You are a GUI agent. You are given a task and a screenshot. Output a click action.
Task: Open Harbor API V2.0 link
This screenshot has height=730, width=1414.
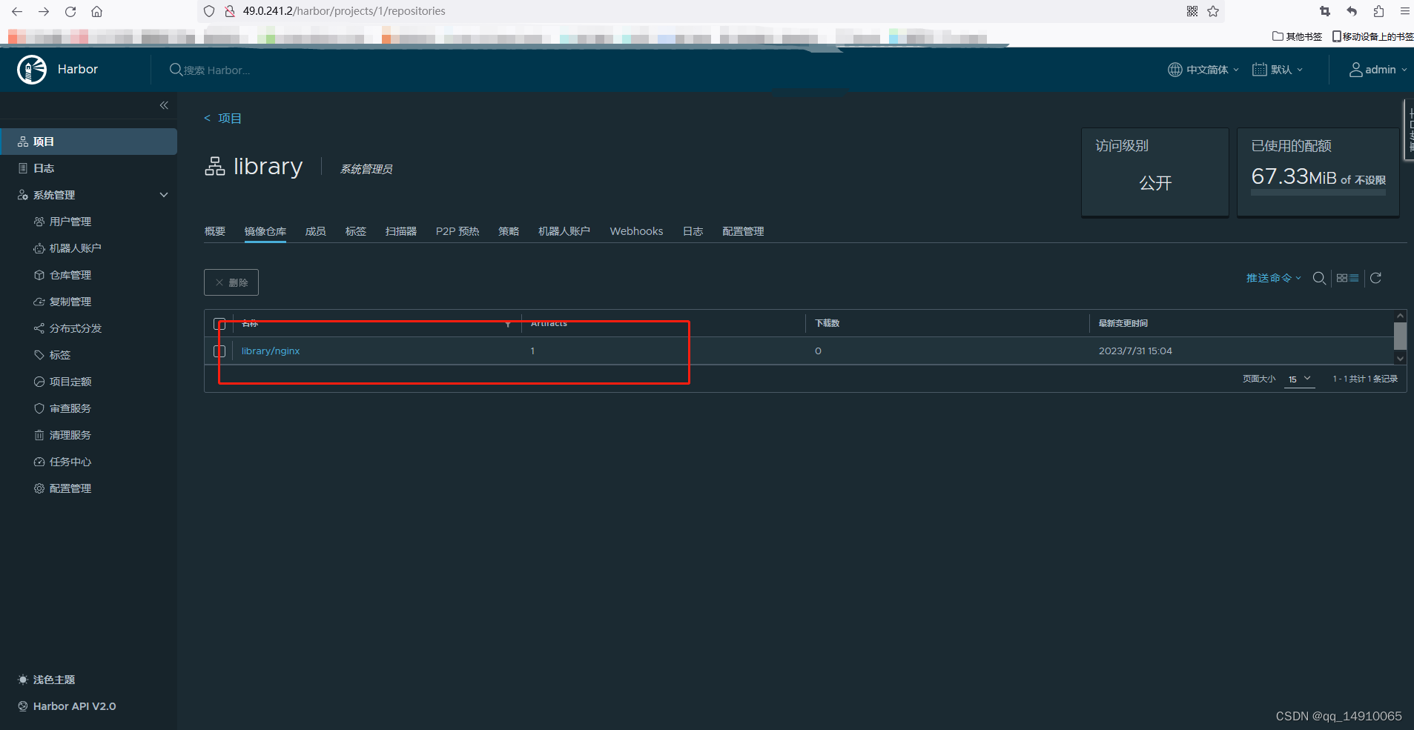(x=67, y=706)
